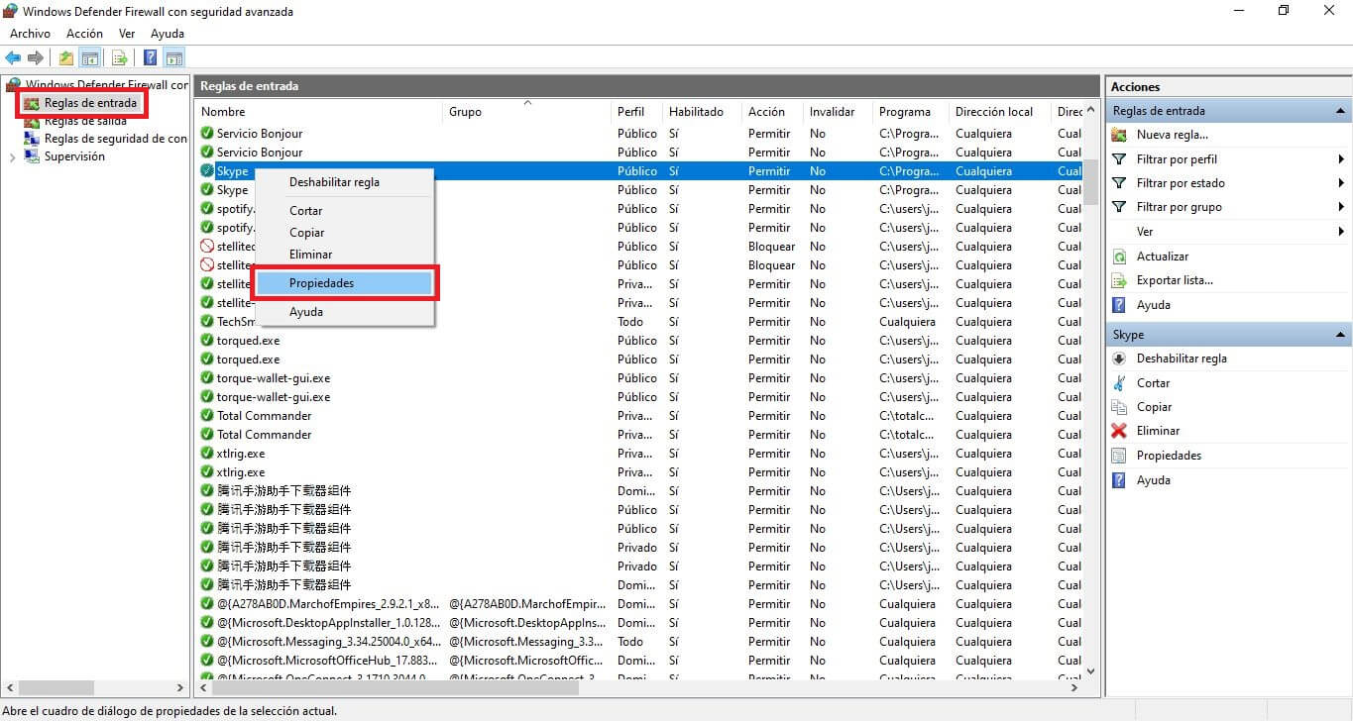This screenshot has height=721, width=1353.
Task: Sort by the Nombre column header
Action: [320, 112]
